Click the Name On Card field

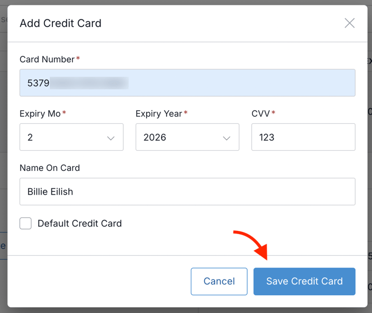(188, 191)
